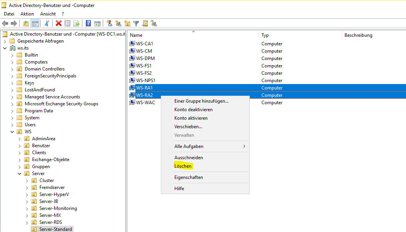Screen dimensions: 406x232
Task: Expand the Cluster OU
Action: point(27,180)
